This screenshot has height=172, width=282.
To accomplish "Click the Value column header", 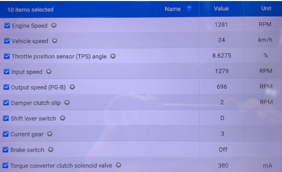I will pos(221,8).
